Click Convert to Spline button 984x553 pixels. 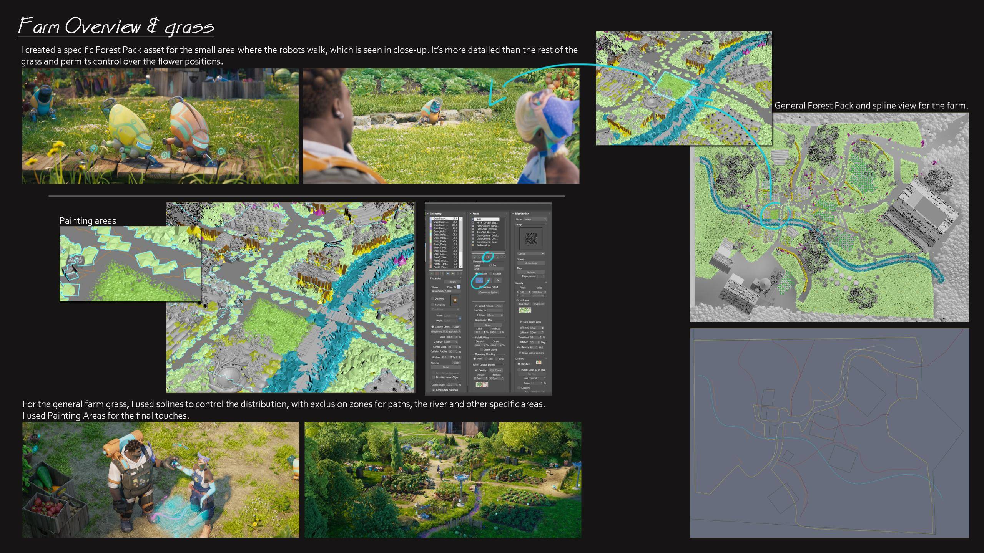(x=489, y=293)
